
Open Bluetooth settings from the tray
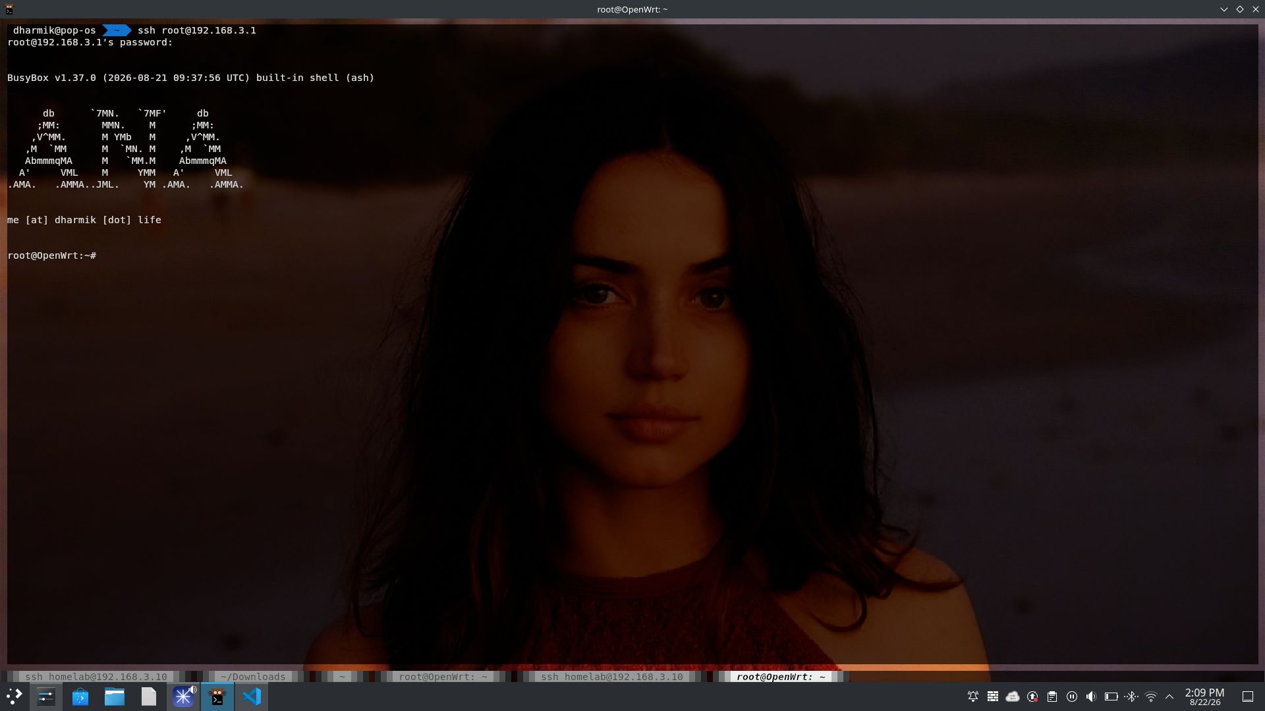pos(1131,697)
